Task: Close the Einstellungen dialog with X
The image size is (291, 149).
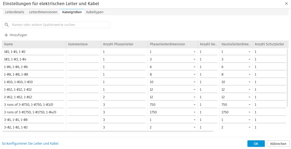Action: 286,4
